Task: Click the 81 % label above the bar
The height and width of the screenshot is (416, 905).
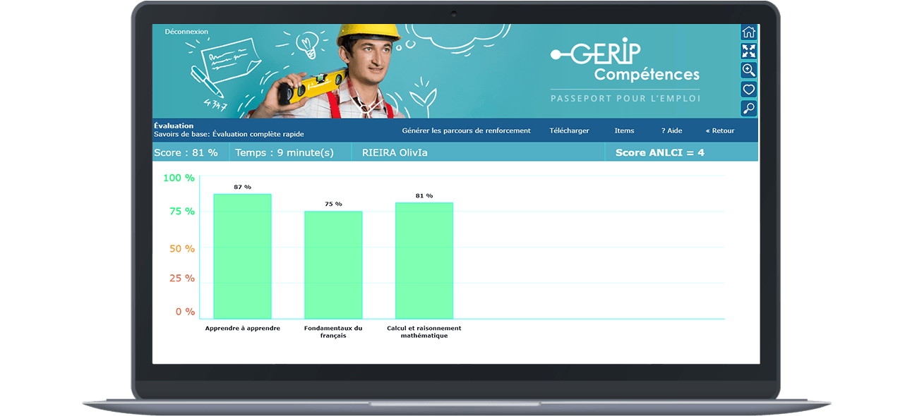Action: [x=424, y=196]
